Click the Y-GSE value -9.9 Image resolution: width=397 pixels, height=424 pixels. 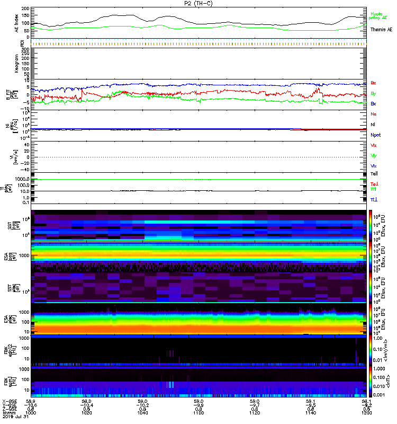[198, 405]
